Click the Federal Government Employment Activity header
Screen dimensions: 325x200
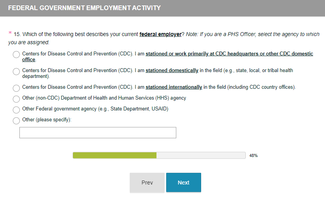[84, 8]
